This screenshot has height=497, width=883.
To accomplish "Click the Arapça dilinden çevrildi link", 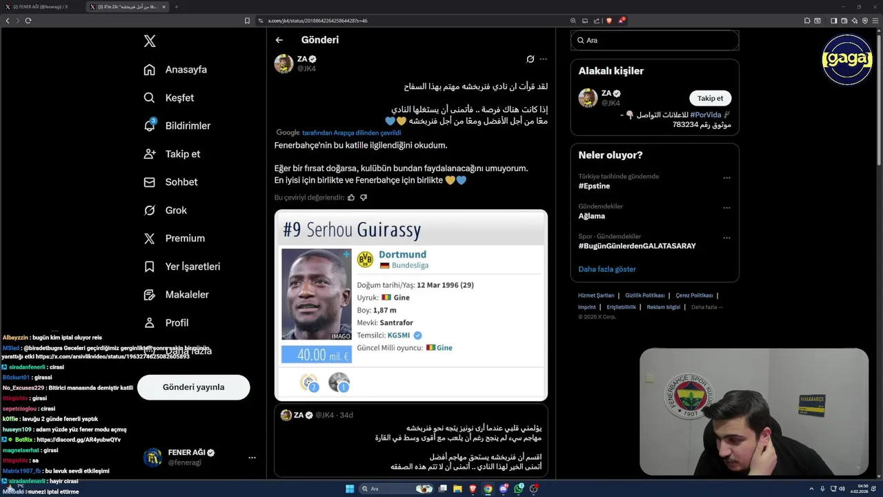I will click(x=351, y=133).
